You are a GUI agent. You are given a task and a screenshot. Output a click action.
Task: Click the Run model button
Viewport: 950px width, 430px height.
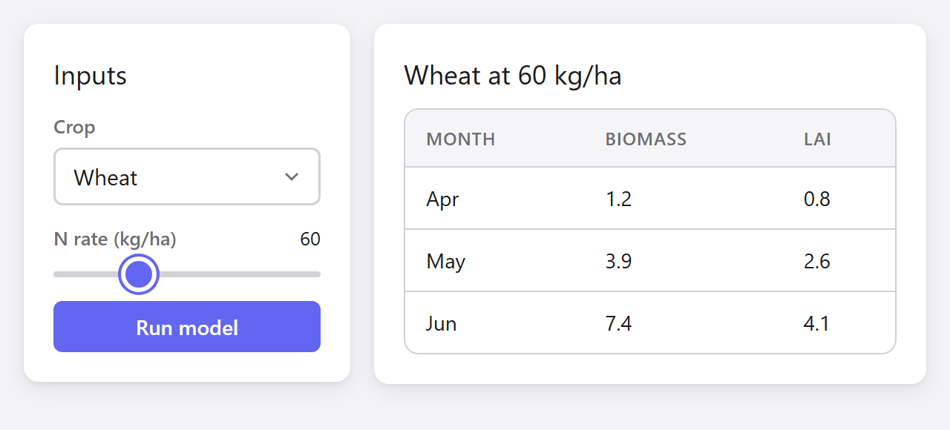pyautogui.click(x=187, y=327)
